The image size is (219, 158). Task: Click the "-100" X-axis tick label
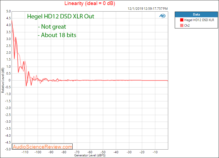pyautogui.click(x=38, y=152)
